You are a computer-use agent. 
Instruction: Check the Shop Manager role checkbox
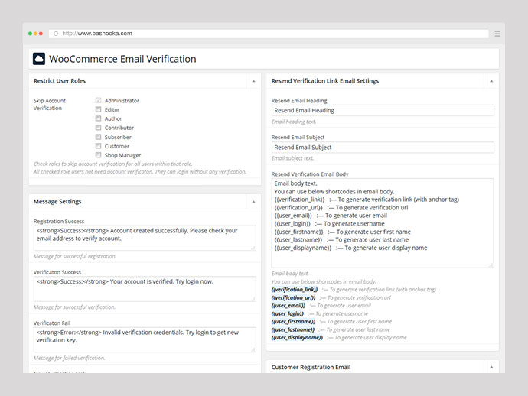click(98, 155)
